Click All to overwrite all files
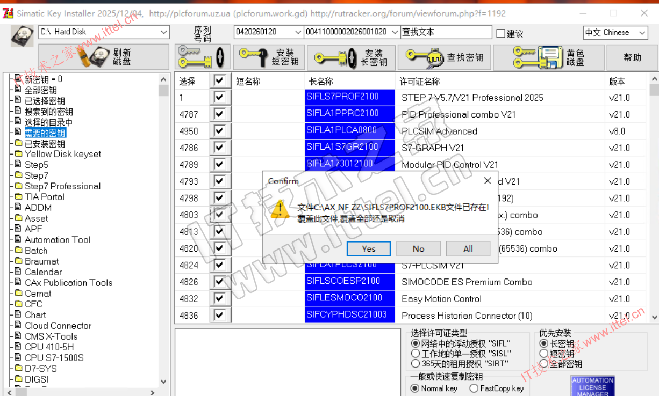The height and width of the screenshot is (396, 659). (x=468, y=248)
